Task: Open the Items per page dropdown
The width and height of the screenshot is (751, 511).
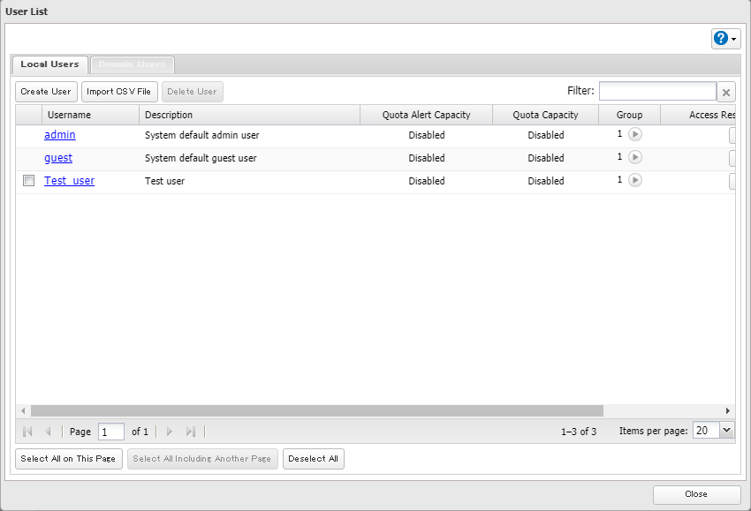Action: [x=726, y=431]
